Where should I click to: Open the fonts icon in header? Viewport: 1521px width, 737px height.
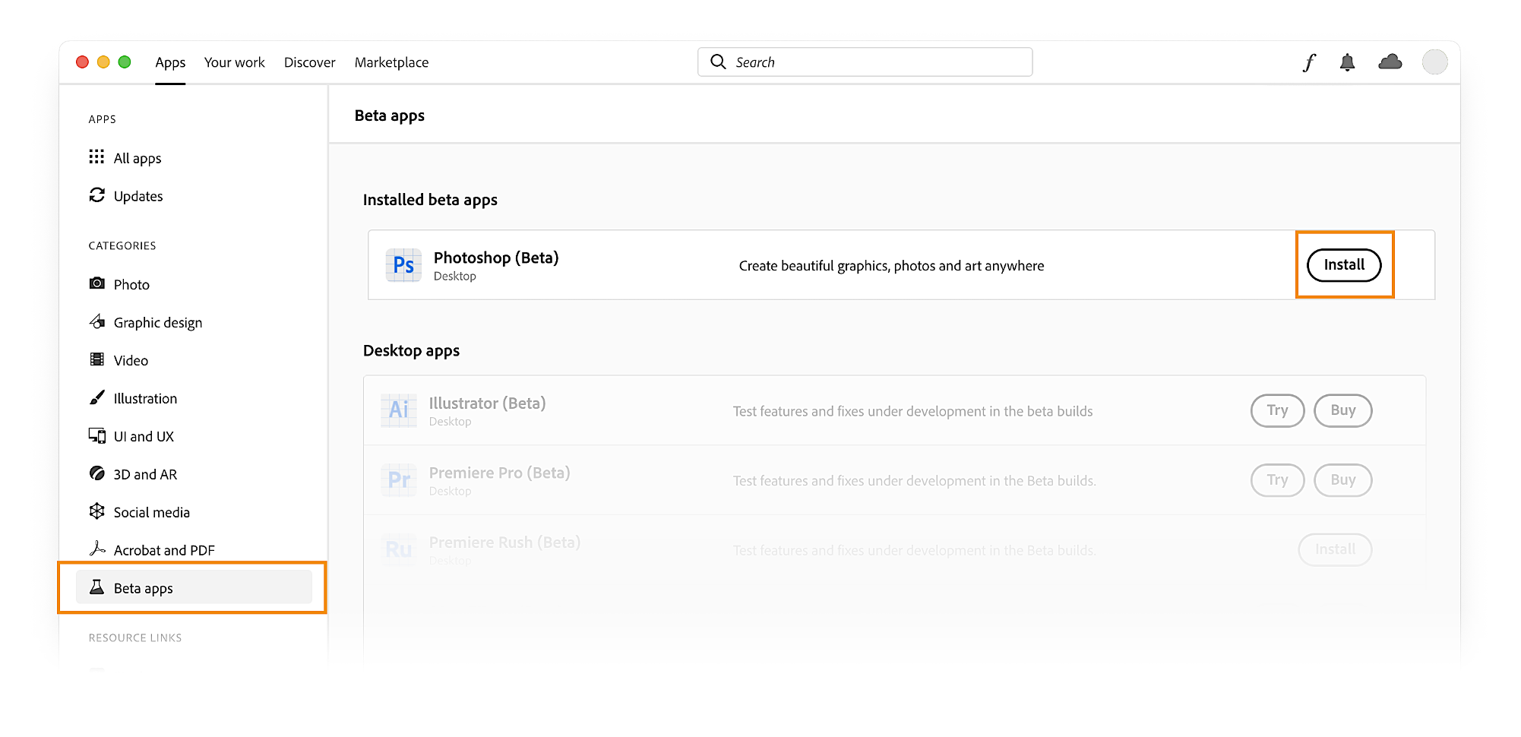(x=1309, y=62)
